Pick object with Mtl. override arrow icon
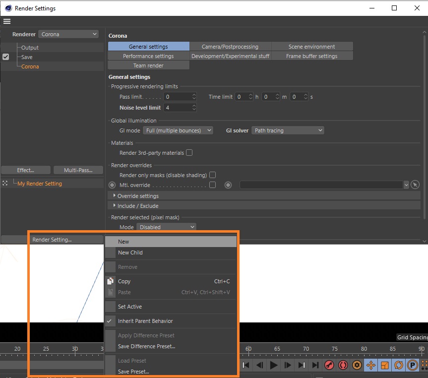428x378 pixels. click(x=415, y=185)
